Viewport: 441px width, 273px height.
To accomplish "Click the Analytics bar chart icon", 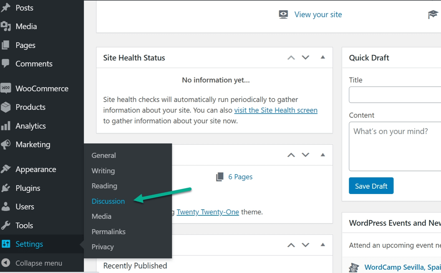I will click(6, 126).
